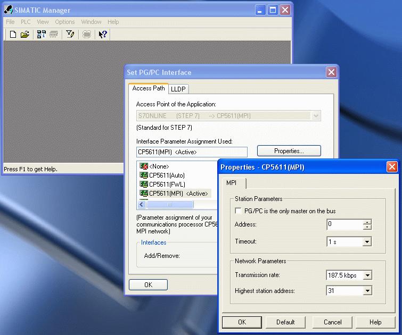Click the card icon beside CP5611(MPI) <Active>
Image resolution: width=402 pixels, height=335 pixels.
(144, 193)
